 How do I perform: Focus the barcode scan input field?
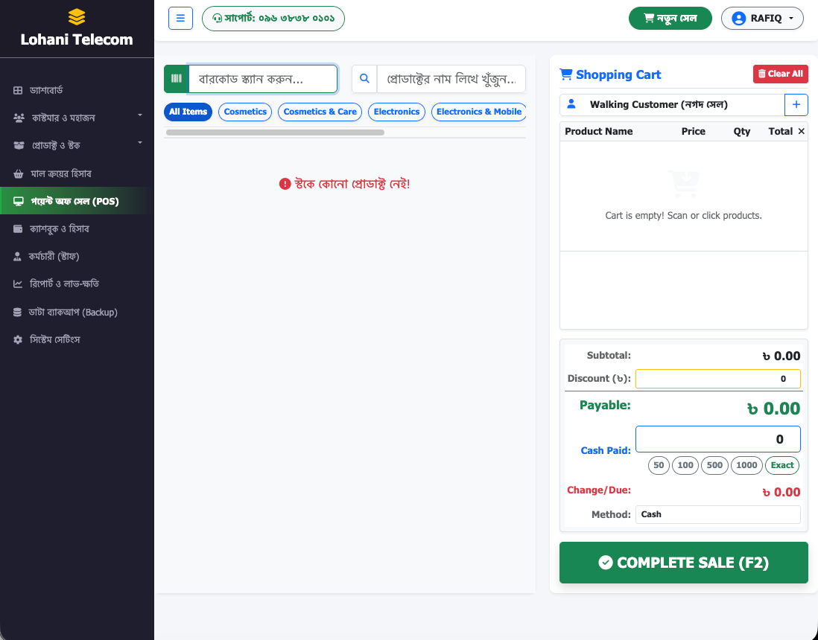point(263,79)
